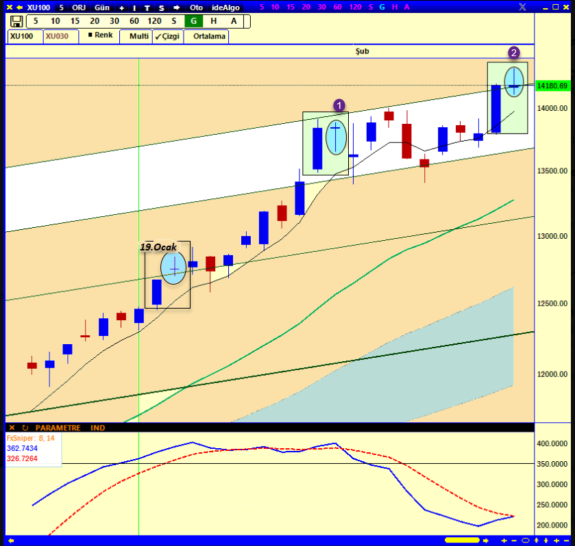Viewport: 575px width, 546px height.
Task: Choose 60 in the white period selector
Action: pos(134,21)
